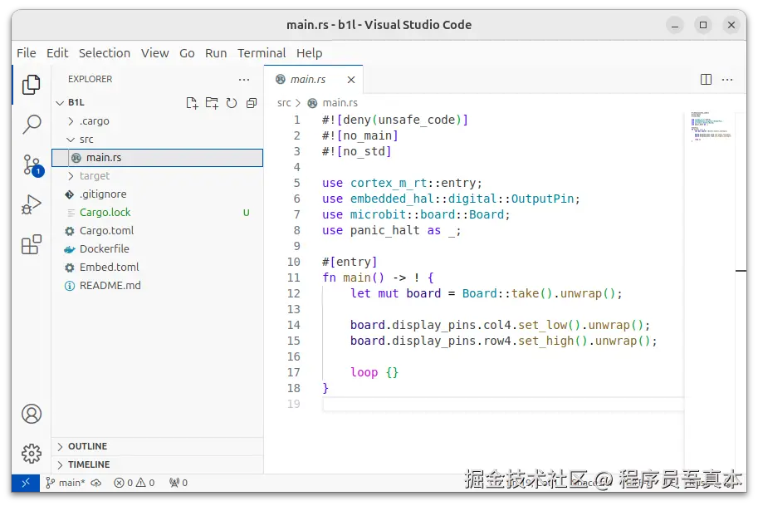Place cursor on empty line 19
758x506 pixels.
point(503,404)
